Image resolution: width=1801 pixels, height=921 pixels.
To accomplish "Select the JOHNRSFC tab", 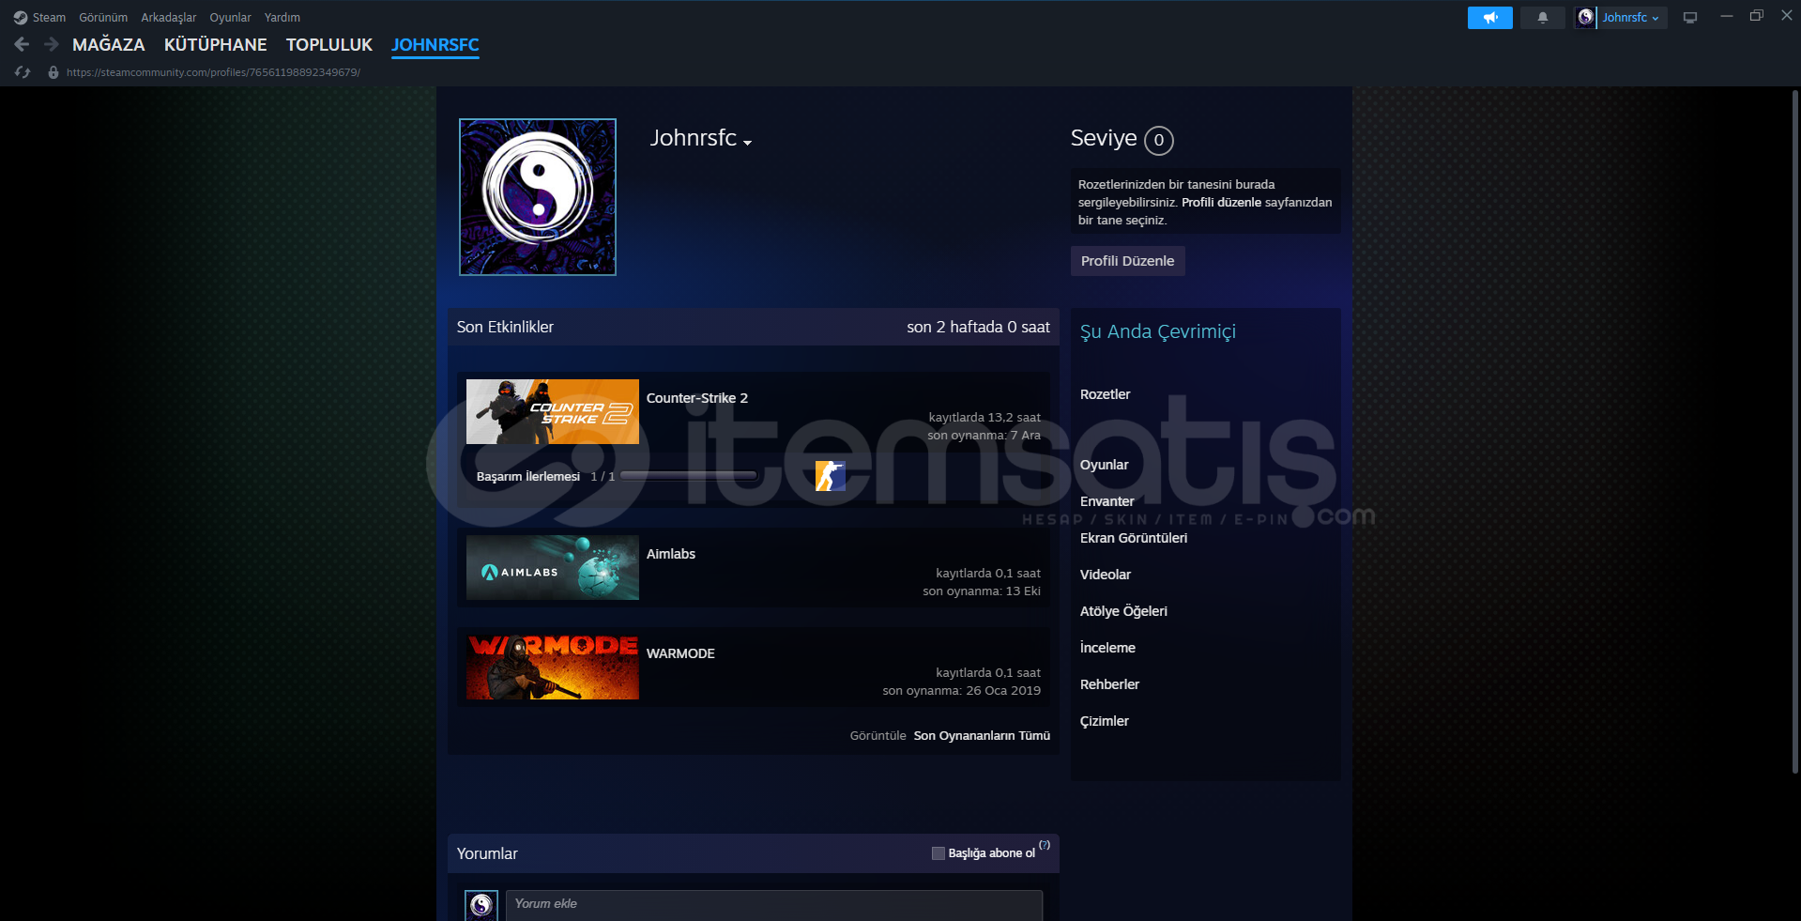I will (435, 45).
